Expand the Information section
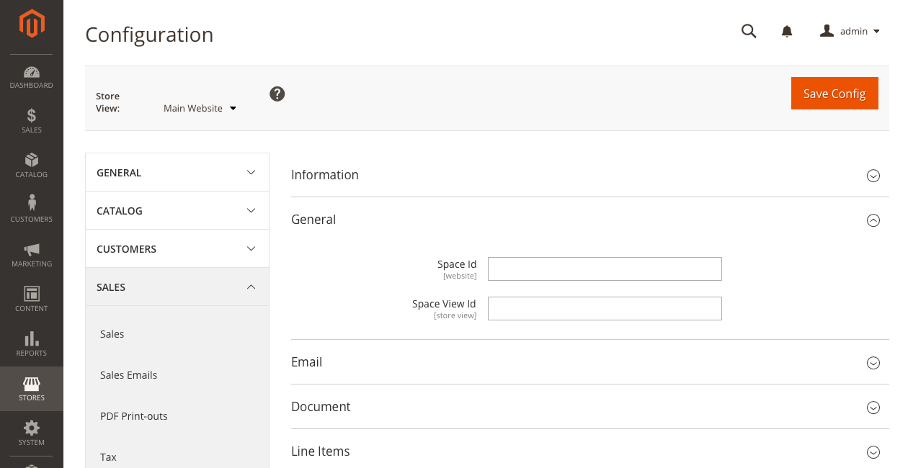This screenshot has width=908, height=468. point(589,175)
